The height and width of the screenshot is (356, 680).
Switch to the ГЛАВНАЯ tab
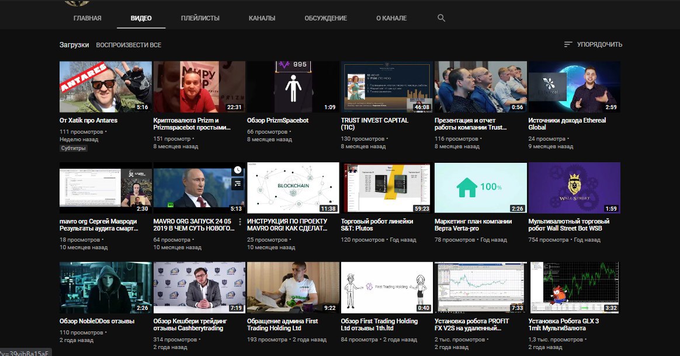click(87, 18)
